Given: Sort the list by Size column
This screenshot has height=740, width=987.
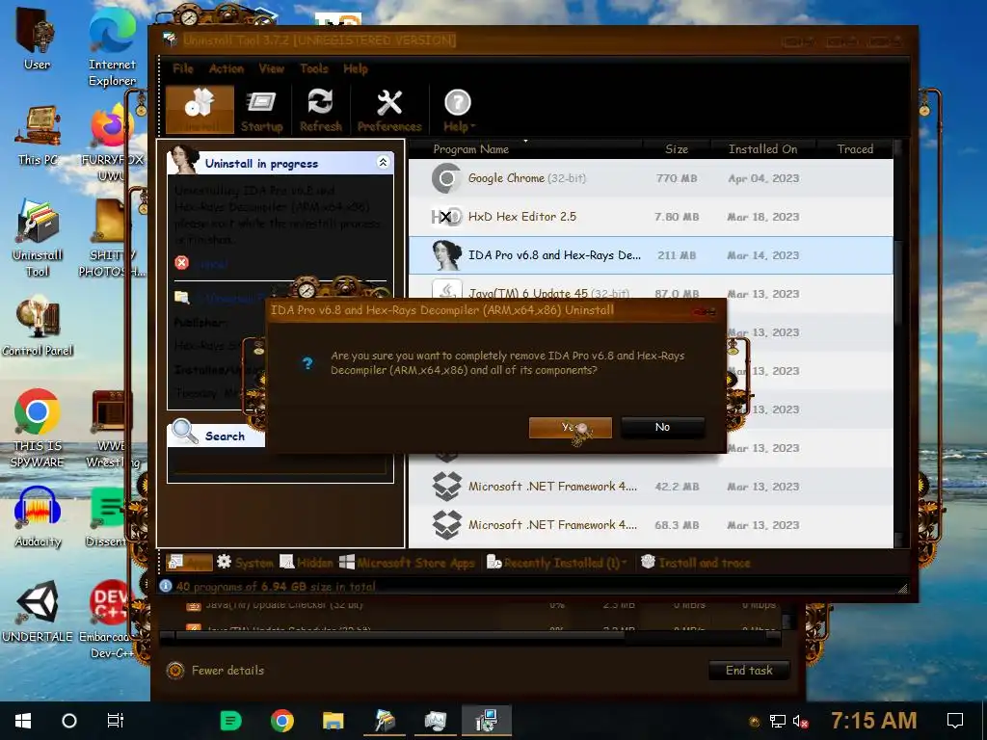Looking at the screenshot, I should (x=677, y=149).
